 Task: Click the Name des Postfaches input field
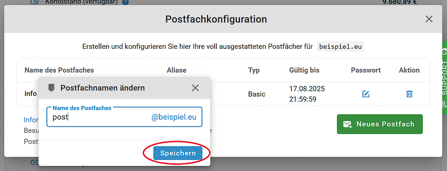coord(124,117)
